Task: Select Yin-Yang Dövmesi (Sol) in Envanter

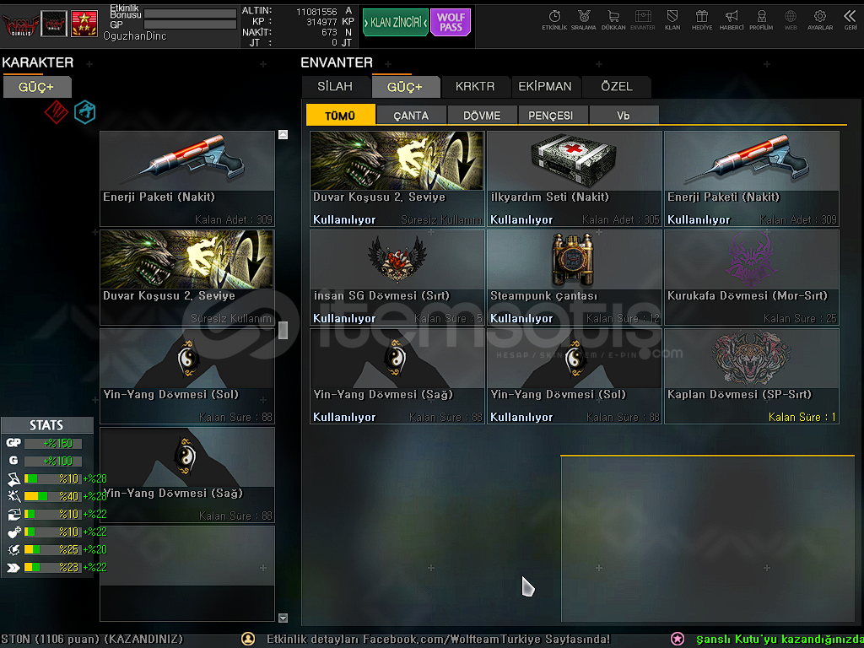Action: point(574,376)
